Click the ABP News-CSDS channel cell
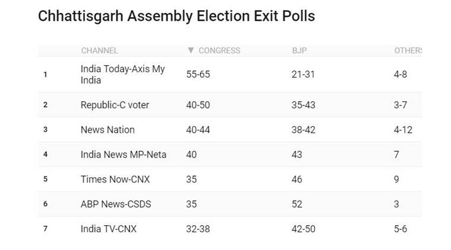This screenshot has height=250, width=451. click(x=116, y=204)
